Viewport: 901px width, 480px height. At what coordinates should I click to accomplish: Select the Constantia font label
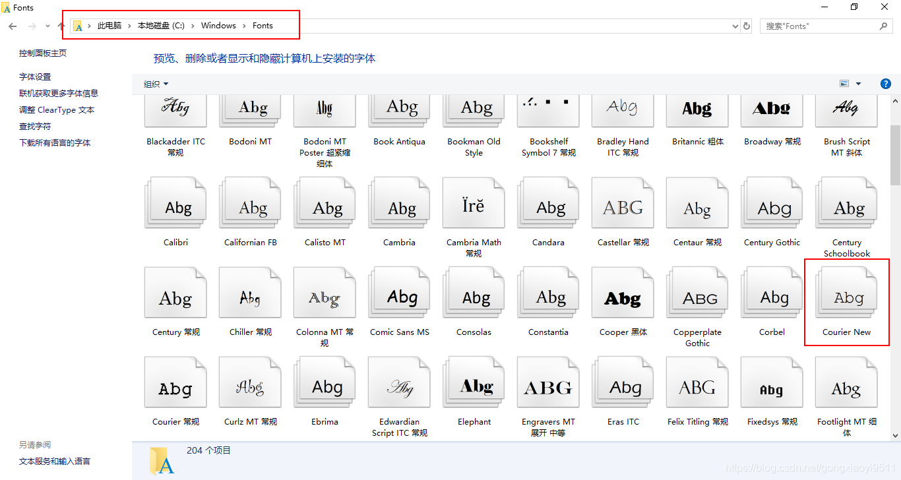click(x=548, y=332)
